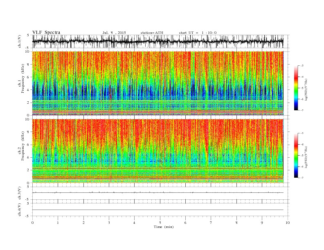Click the ch.1 spectrogram color scale bar
The width and height of the screenshot is (324, 250).
click(296, 88)
